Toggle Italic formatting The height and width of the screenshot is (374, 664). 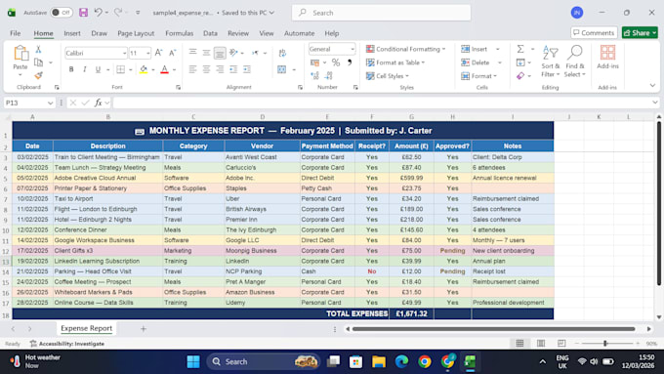(84, 69)
